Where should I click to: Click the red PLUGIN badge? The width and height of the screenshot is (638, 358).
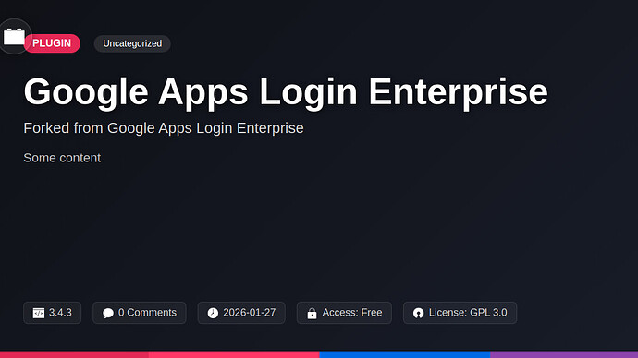52,43
